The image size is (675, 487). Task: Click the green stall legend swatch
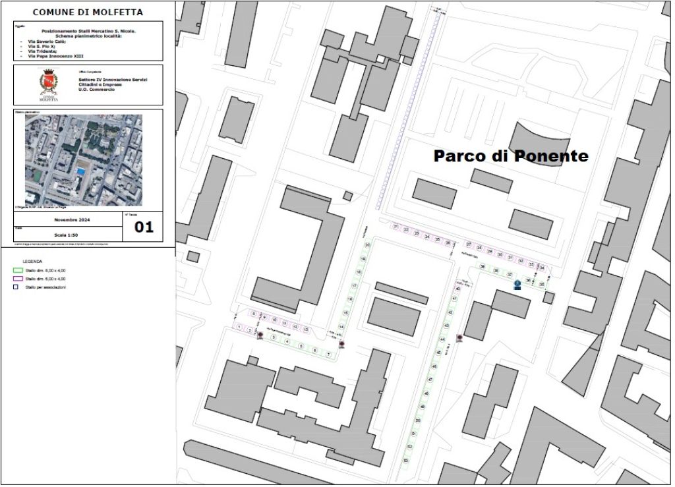click(18, 271)
